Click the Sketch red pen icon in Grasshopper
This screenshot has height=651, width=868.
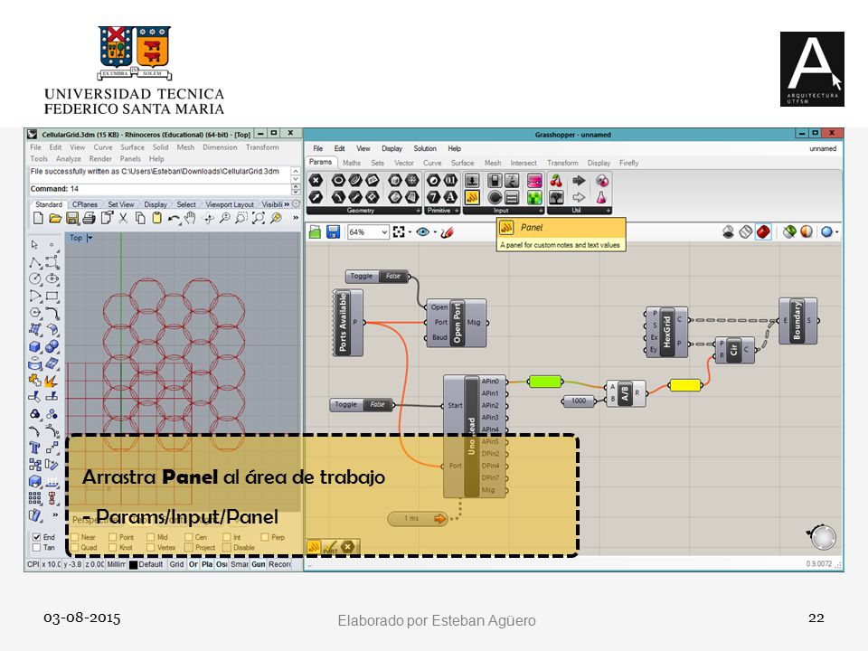click(x=448, y=232)
